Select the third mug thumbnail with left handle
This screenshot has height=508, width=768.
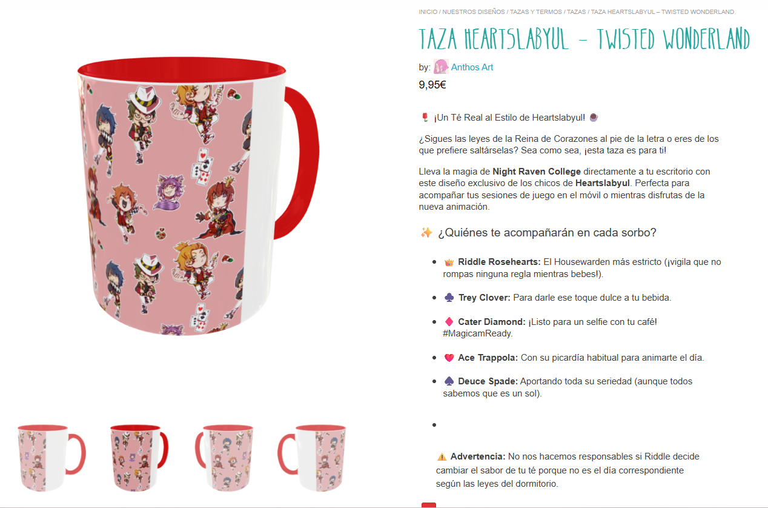pyautogui.click(x=223, y=458)
